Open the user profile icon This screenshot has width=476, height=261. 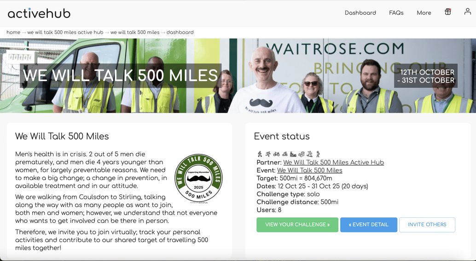[x=468, y=11]
